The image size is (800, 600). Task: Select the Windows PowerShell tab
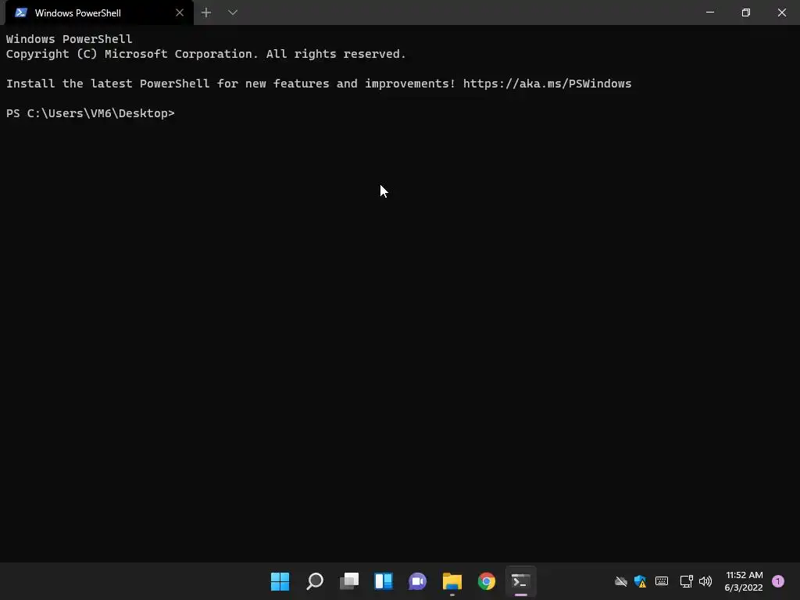(x=99, y=12)
